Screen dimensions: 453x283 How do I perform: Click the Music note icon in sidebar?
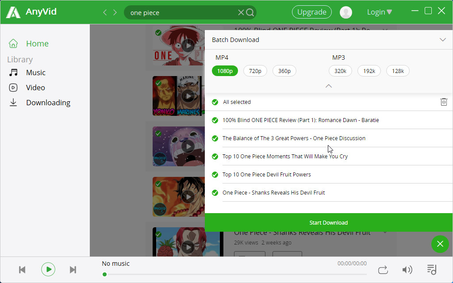(x=13, y=73)
